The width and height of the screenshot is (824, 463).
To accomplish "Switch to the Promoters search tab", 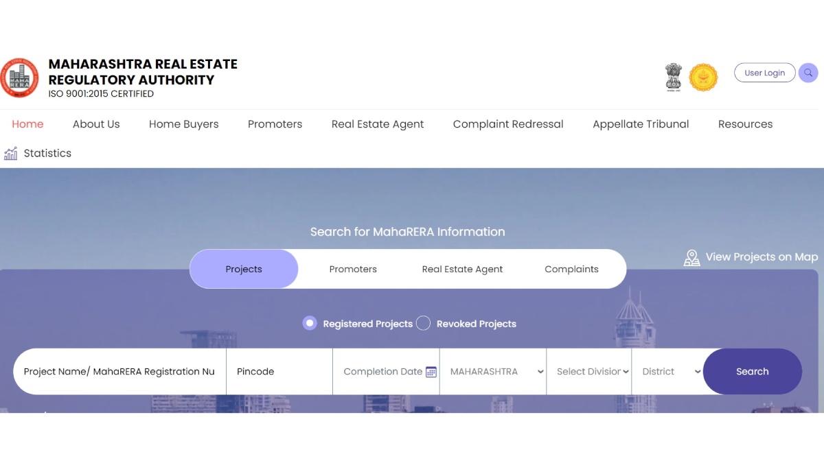I will click(353, 269).
